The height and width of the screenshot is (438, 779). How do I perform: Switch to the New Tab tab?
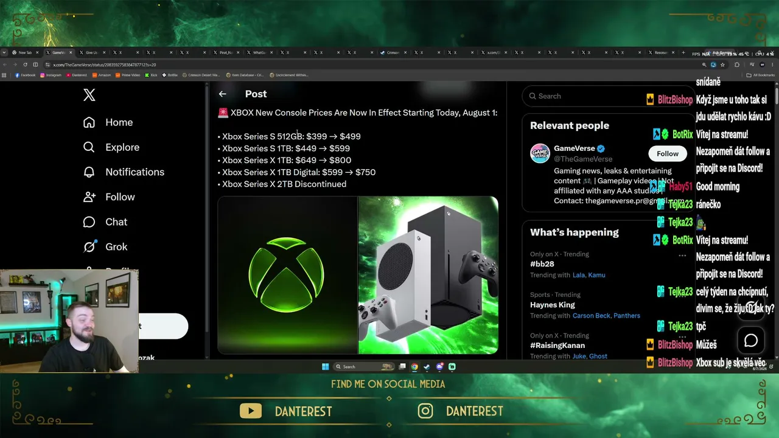(x=26, y=53)
